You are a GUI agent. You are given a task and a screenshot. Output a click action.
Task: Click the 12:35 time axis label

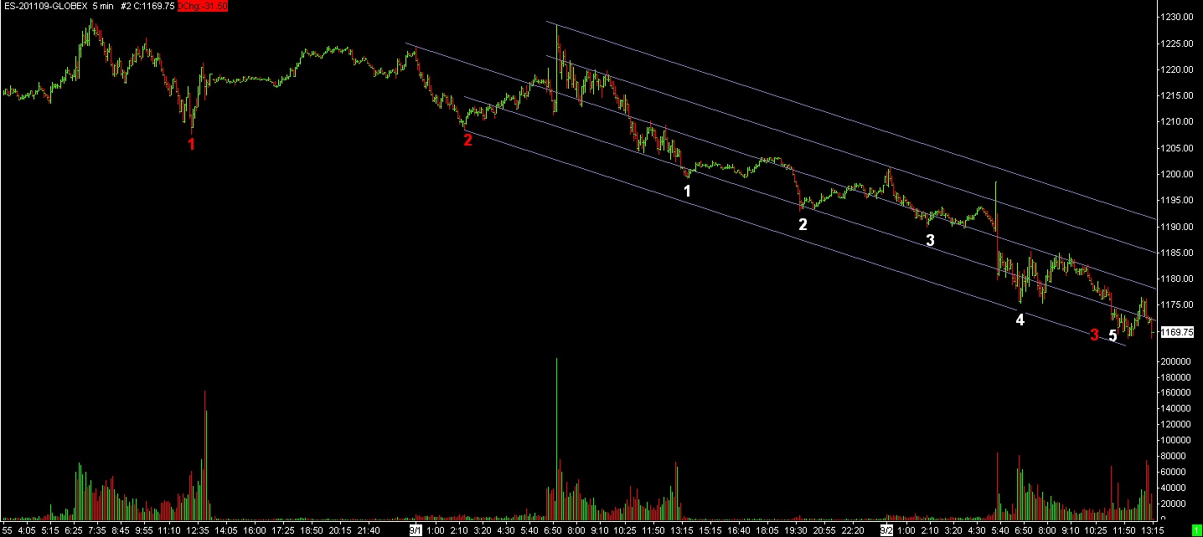(197, 530)
